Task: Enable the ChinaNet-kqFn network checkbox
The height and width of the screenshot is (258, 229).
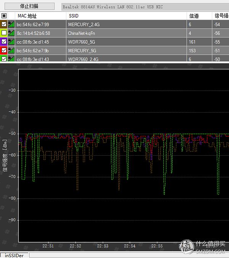Action: (x=4, y=33)
